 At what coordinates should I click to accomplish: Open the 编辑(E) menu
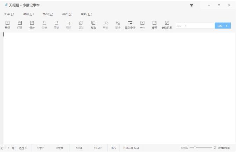28,14
